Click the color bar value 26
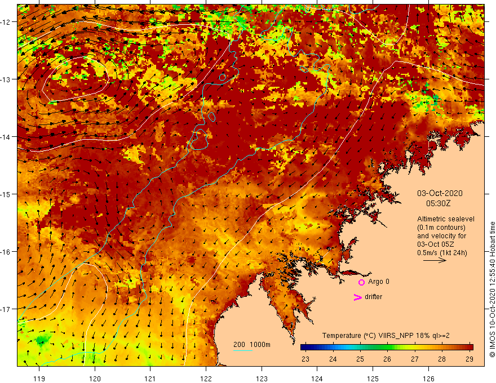This screenshot has height=383, width=496. tap(387, 359)
